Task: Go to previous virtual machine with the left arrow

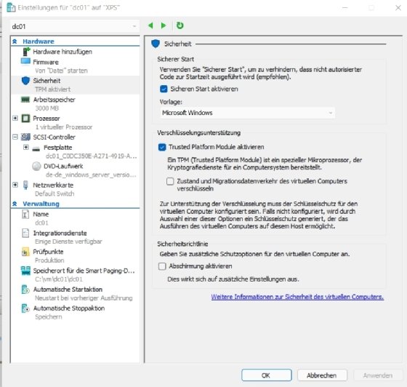Action: click(x=150, y=25)
